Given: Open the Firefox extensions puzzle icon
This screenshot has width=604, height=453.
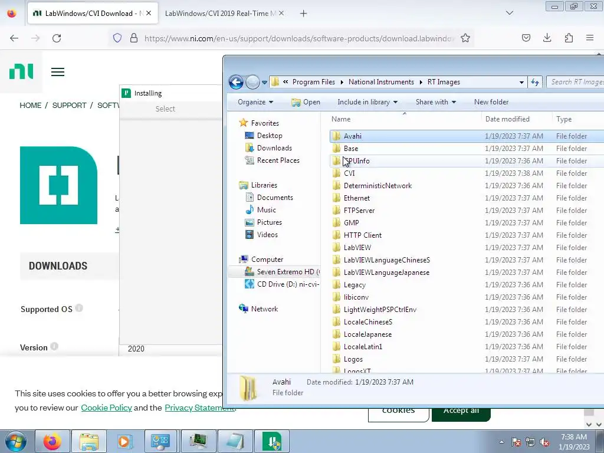Looking at the screenshot, I should pos(569,38).
